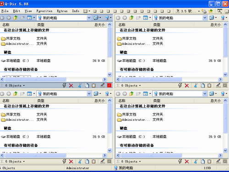Click the up-folder arrow in top-right pane
The height and width of the screenshot is (172, 229).
[131, 18]
